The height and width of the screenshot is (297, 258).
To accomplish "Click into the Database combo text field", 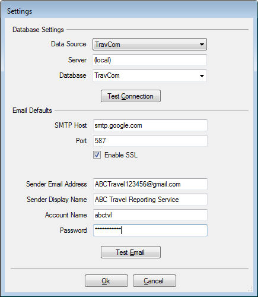I will click(x=145, y=75).
